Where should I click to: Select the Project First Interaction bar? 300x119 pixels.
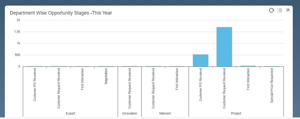248,66
